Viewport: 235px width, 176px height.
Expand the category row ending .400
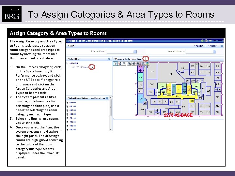coord(68,118)
